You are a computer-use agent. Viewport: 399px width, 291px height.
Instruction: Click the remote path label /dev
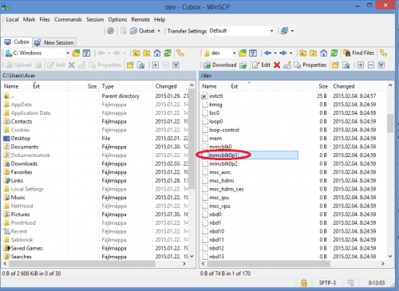click(x=206, y=76)
